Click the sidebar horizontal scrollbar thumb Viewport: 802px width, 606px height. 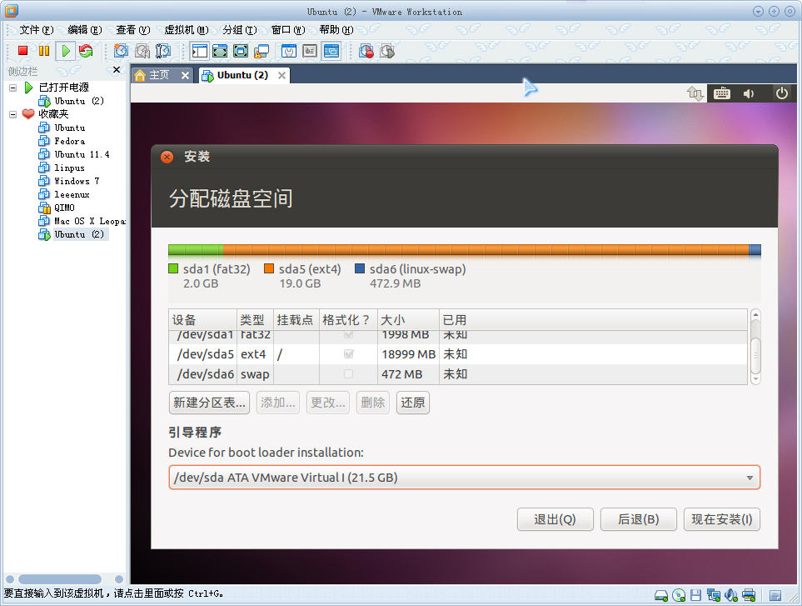pos(59,578)
